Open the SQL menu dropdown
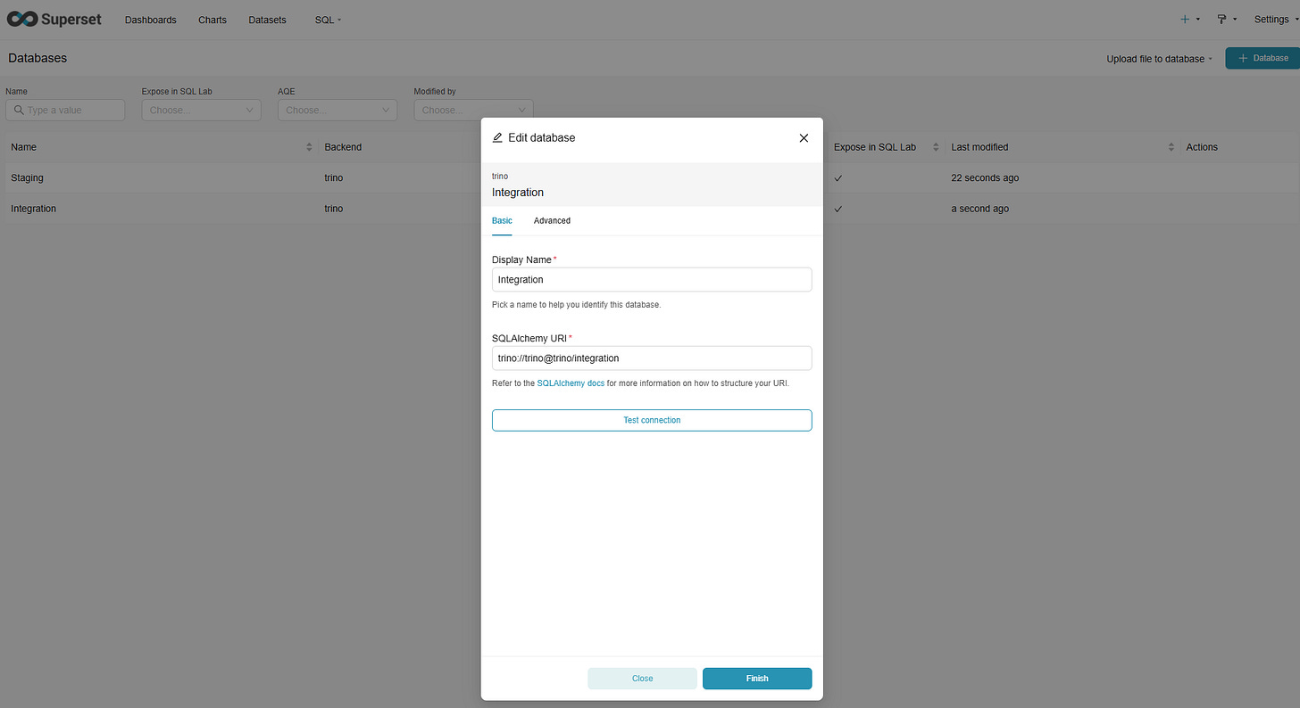Screen dimensions: 1300x708 (328, 20)
